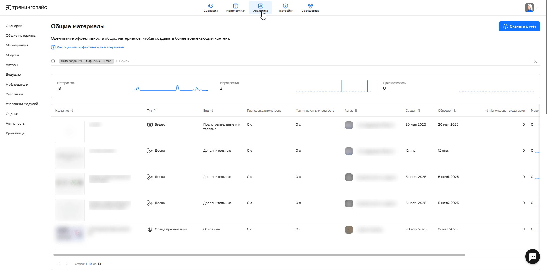547x270 pixels.
Task: Select Хранилище in the left sidebar
Action: (x=15, y=133)
